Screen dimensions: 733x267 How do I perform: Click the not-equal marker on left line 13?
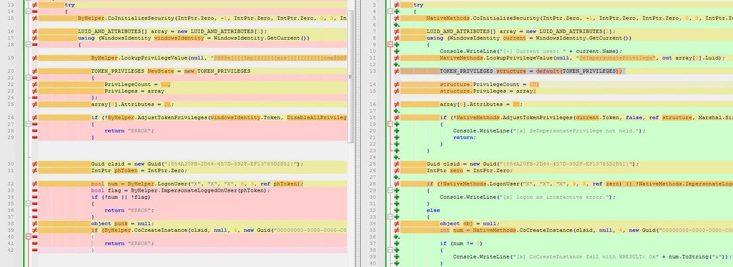click(x=34, y=5)
